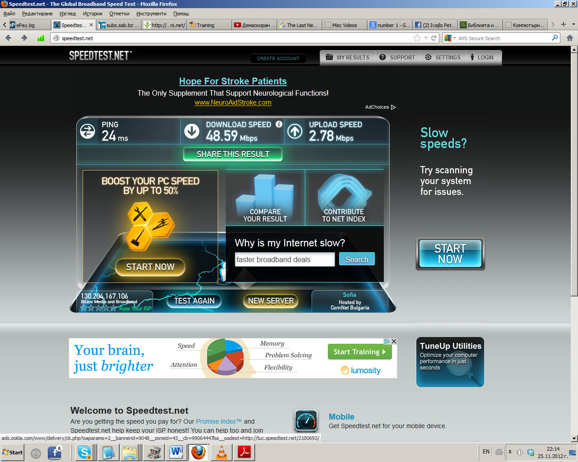Click the Firefox Forward arrow

pyautogui.click(x=24, y=38)
